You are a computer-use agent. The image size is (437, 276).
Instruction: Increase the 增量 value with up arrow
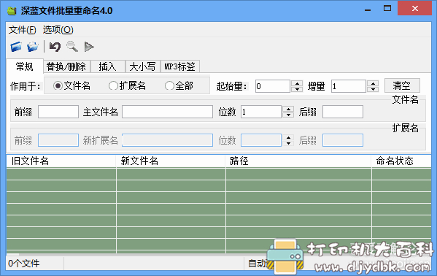pos(373,83)
